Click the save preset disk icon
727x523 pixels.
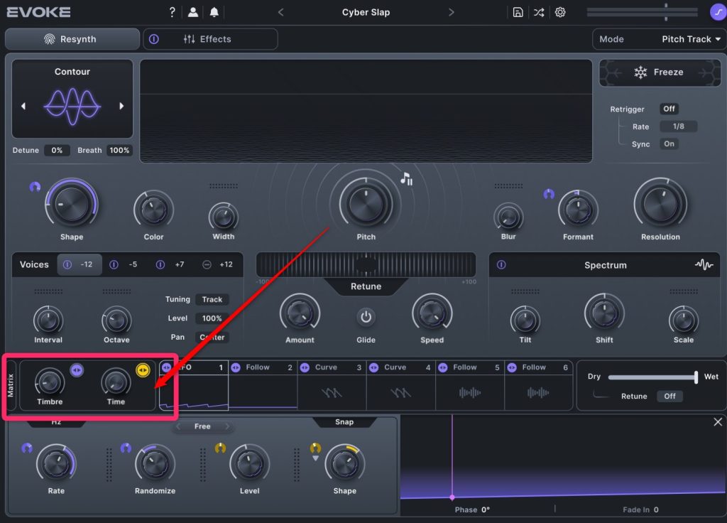(518, 12)
